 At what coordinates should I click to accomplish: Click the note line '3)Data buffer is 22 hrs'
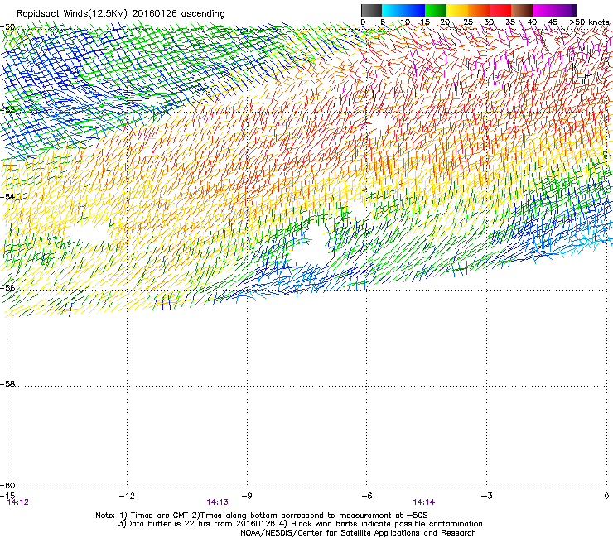click(300, 524)
